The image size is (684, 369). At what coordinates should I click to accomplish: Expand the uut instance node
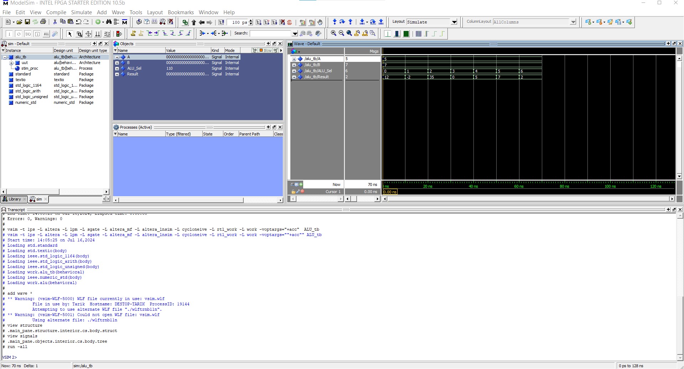[x=11, y=63]
